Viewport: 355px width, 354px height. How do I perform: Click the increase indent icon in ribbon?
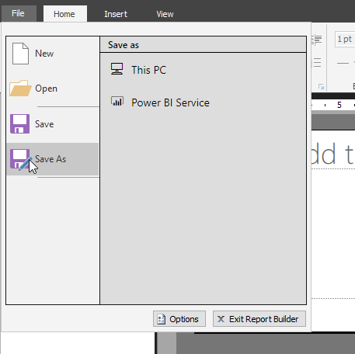pos(317,40)
